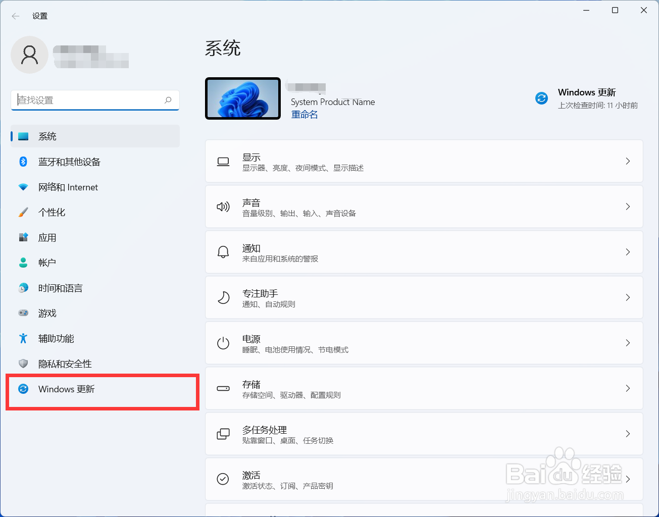659x517 pixels.
Task: Click the System Product Name text
Action: [x=333, y=102]
